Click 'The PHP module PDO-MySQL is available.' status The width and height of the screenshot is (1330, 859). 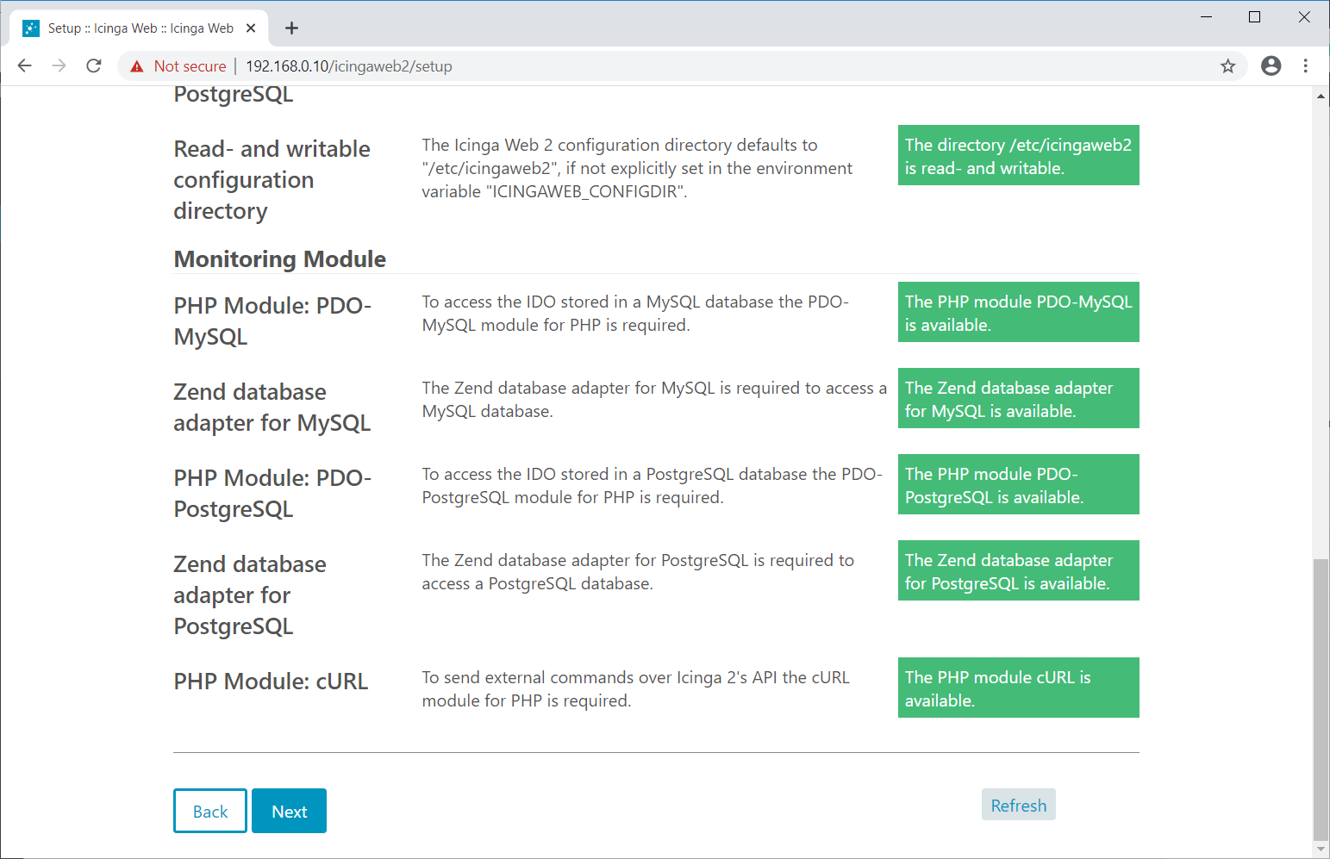[1018, 312]
